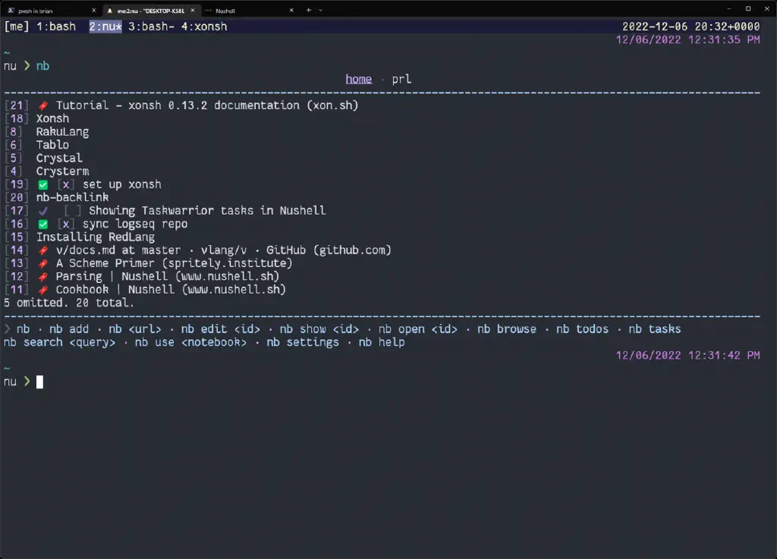The height and width of the screenshot is (559, 777).
Task: Click the 'nb todos' command hint
Action: tap(582, 329)
